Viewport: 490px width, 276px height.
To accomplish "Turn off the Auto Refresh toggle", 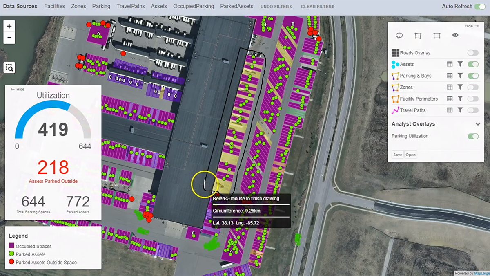I will [x=479, y=7].
